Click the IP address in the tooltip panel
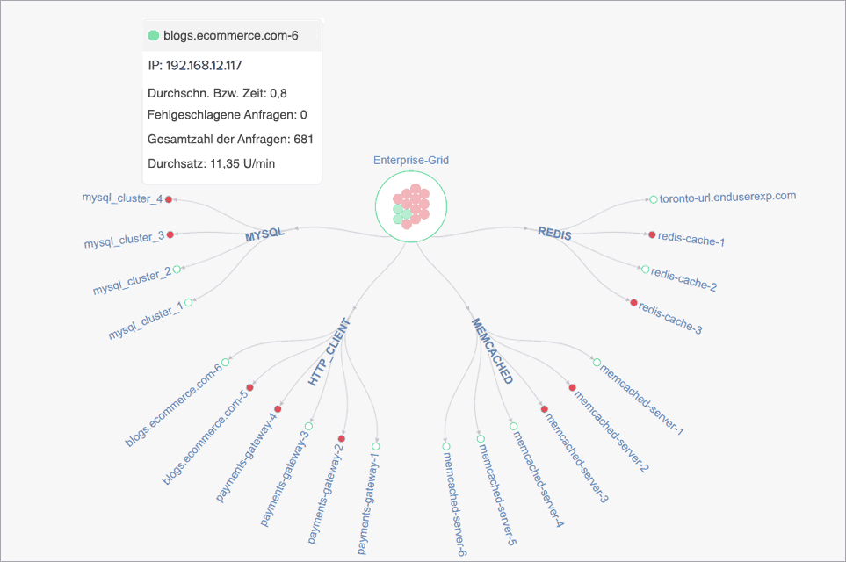 pos(195,65)
